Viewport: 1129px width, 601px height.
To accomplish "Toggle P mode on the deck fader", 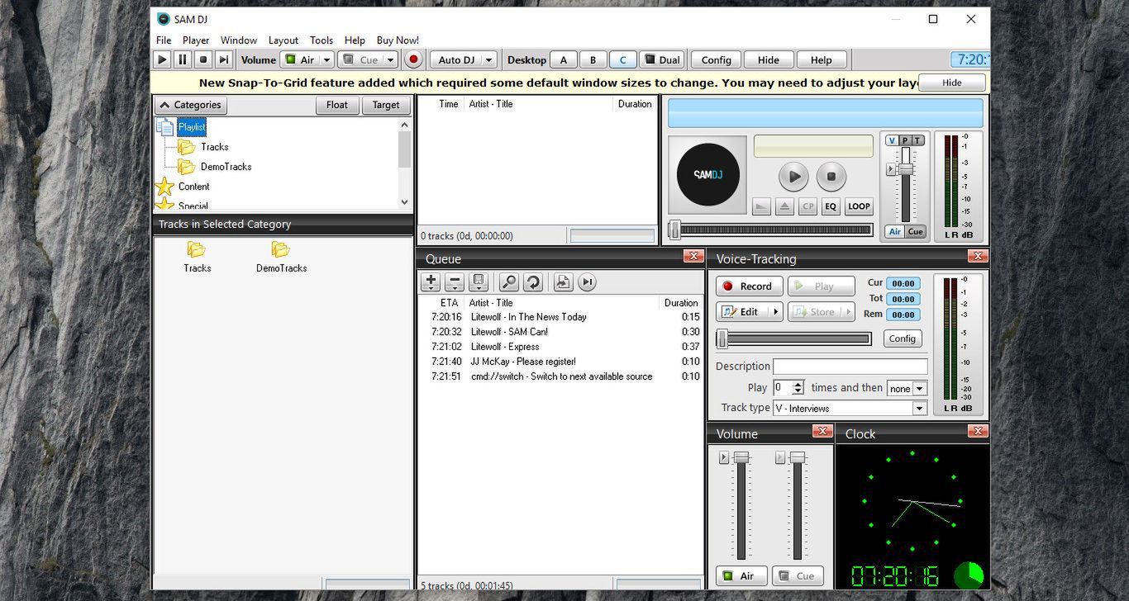I will tap(905, 140).
